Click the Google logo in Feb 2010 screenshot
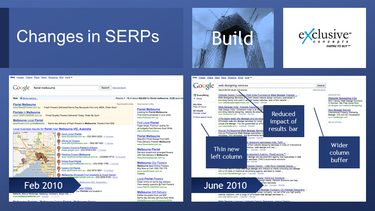375x211 pixels. click(21, 88)
